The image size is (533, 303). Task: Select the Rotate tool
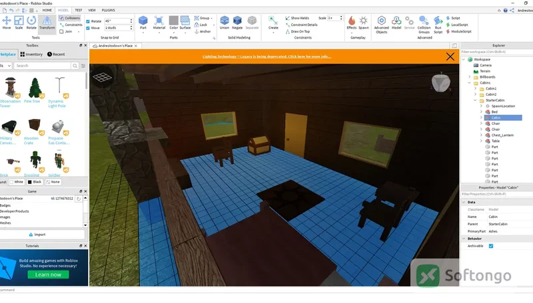31,23
